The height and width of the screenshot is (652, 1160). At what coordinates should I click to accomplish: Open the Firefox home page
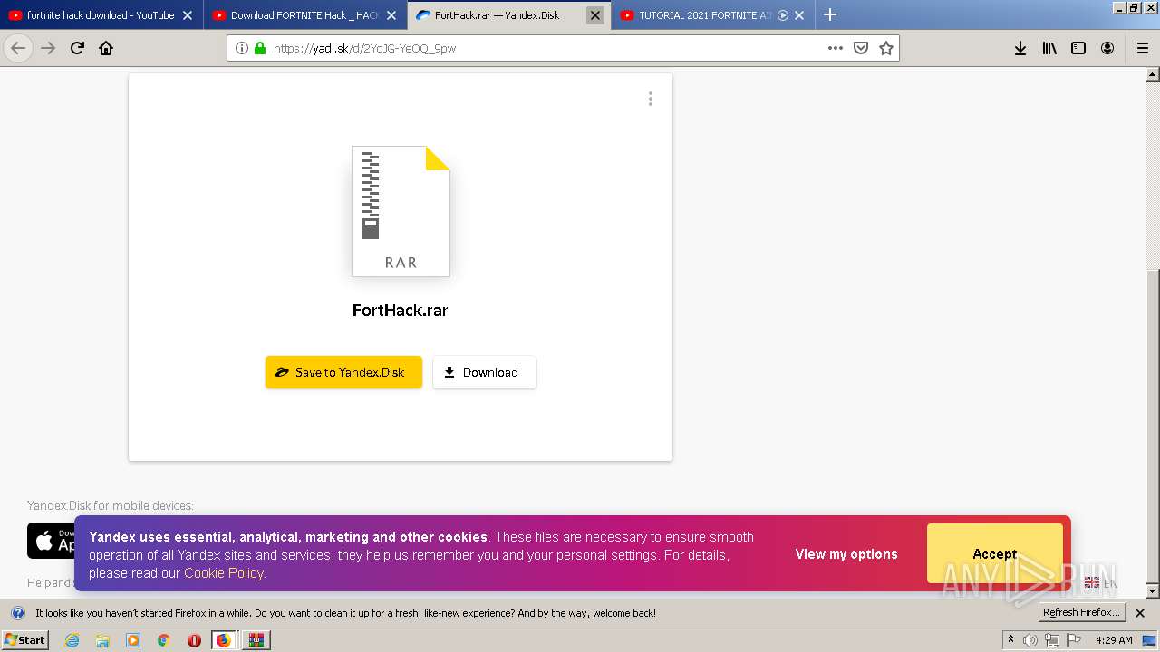(x=106, y=48)
